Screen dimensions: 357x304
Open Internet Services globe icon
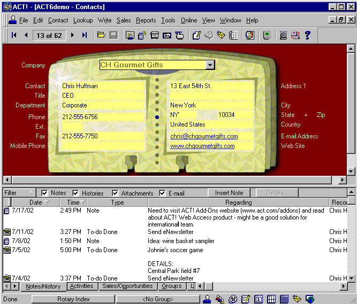click(x=310, y=299)
